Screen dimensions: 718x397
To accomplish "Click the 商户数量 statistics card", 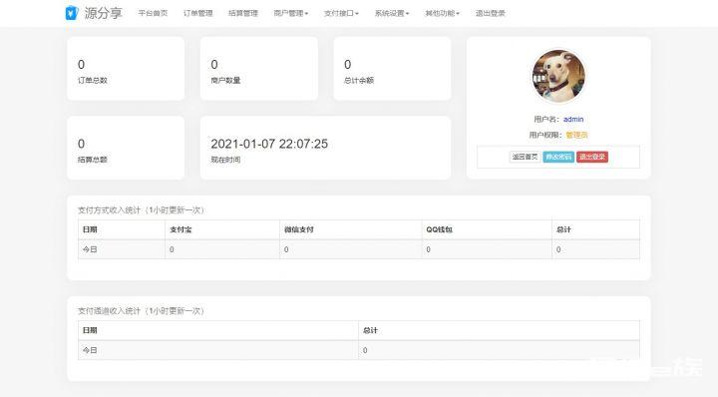I will tap(258, 69).
